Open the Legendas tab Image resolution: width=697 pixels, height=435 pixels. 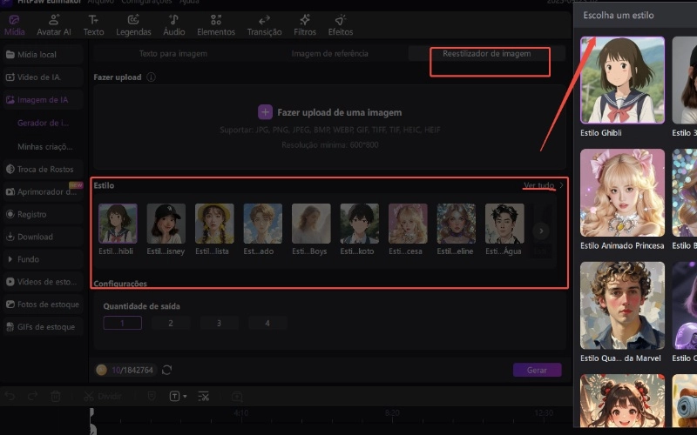tap(133, 26)
